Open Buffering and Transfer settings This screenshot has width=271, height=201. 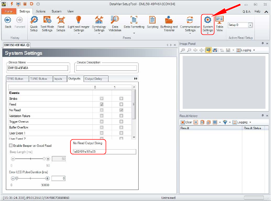click(x=169, y=23)
